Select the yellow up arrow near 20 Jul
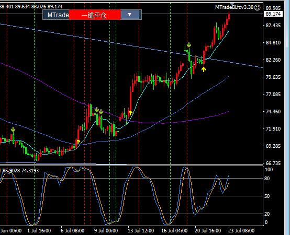 (204, 69)
